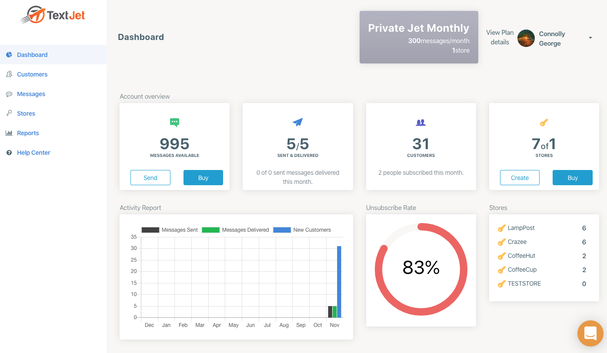Click the TESTSTORE count of 0
This screenshot has height=353, width=607.
pyautogui.click(x=584, y=284)
